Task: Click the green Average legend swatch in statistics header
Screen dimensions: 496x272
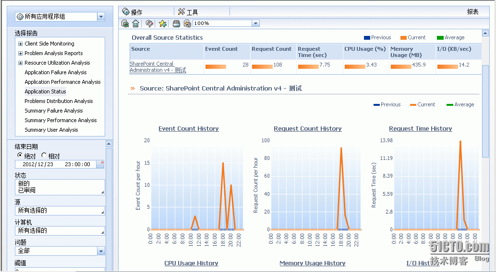Action: (x=440, y=38)
